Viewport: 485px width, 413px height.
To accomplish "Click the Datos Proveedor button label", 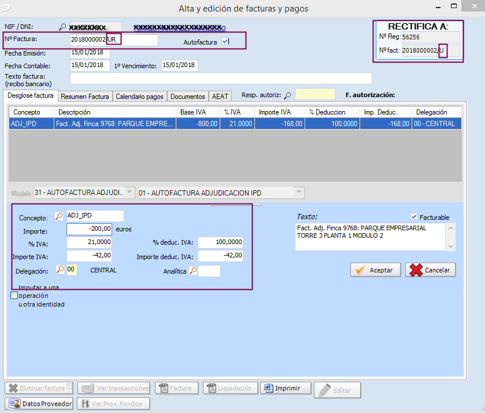I will pos(47,404).
